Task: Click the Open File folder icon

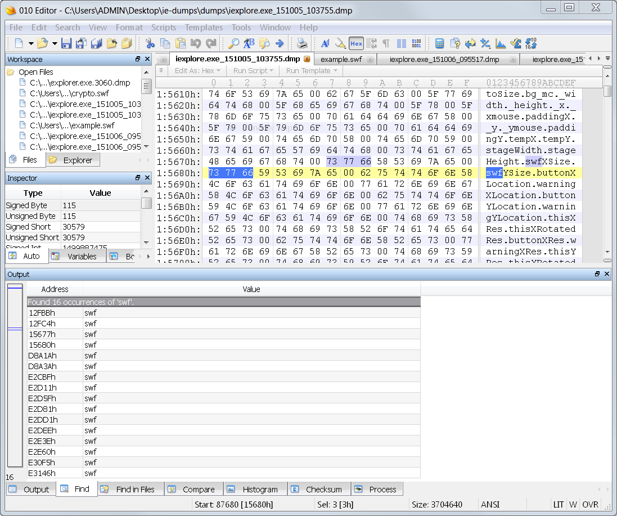Action: (42, 43)
